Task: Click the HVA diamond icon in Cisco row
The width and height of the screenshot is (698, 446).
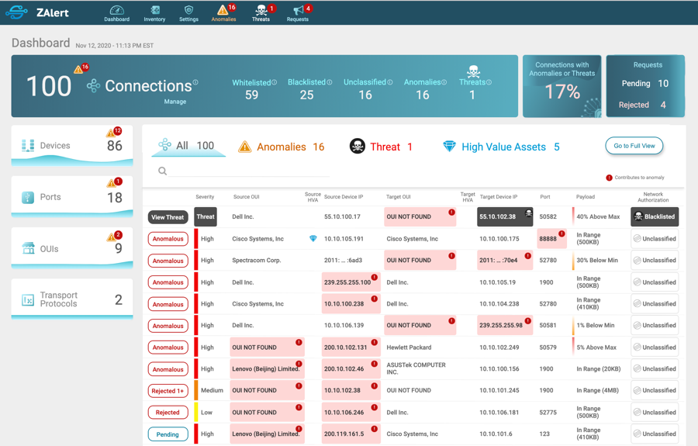Action: (313, 239)
